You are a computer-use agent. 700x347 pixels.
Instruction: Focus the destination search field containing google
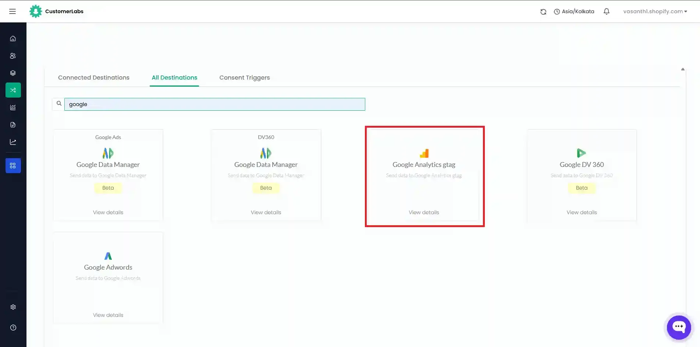point(215,104)
